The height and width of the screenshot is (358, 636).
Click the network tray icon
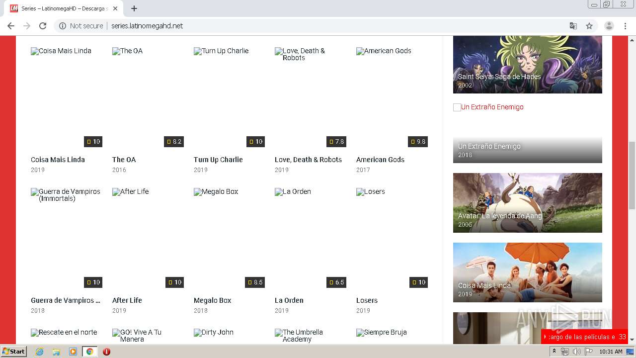click(565, 352)
